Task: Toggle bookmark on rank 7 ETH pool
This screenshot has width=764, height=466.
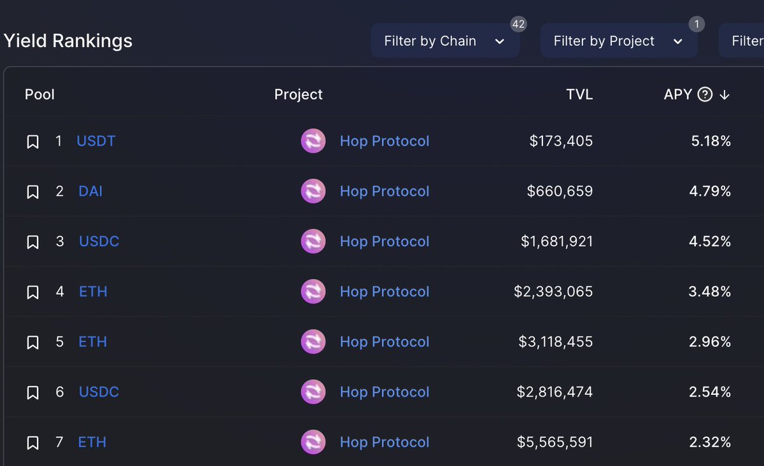Action: click(x=32, y=443)
